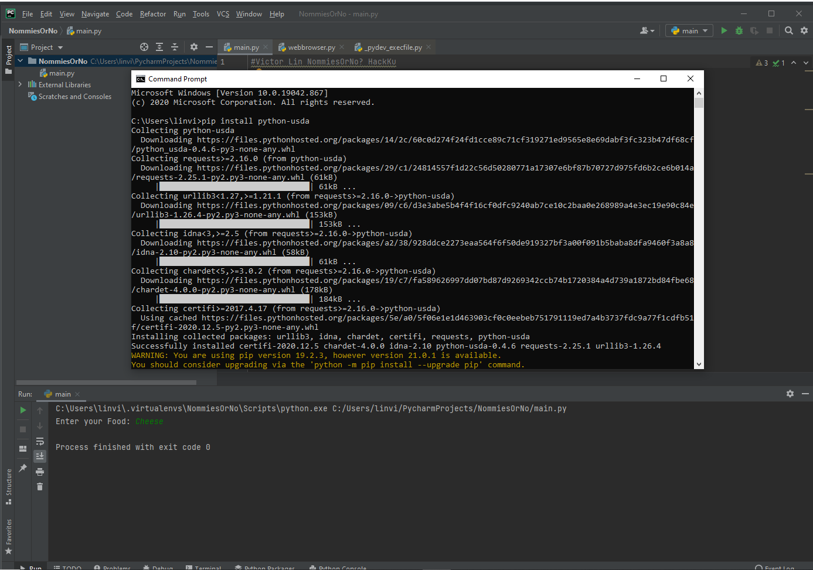Open the Refactor menu
813x570 pixels.
coord(153,14)
